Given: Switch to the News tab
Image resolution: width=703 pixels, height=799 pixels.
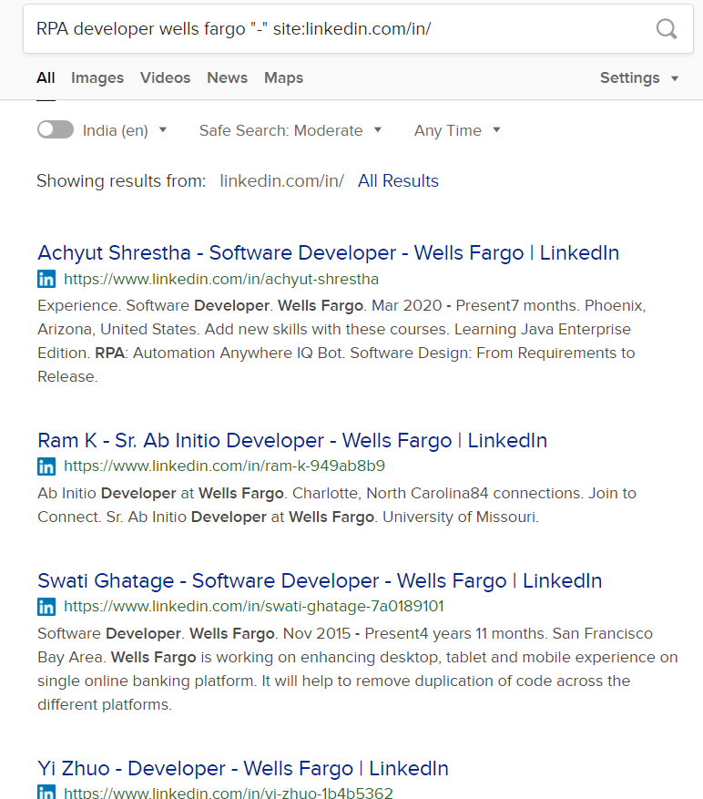Looking at the screenshot, I should pos(228,78).
